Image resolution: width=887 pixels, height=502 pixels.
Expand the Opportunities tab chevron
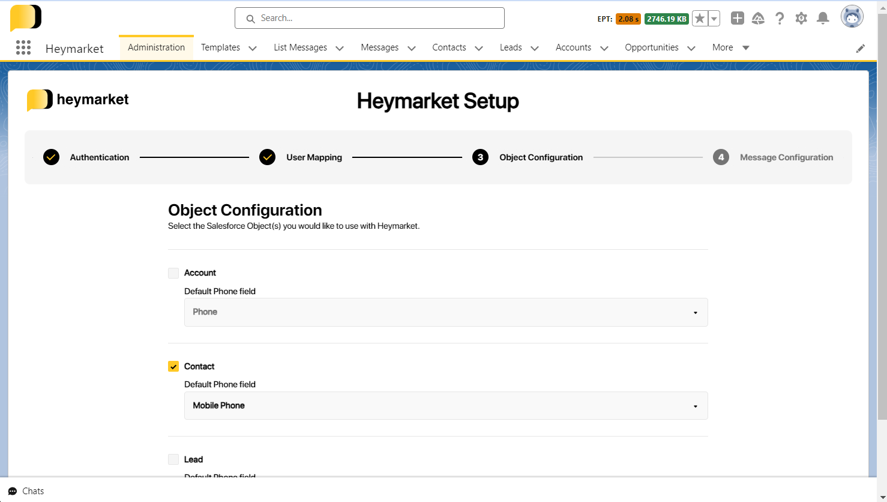(x=691, y=48)
